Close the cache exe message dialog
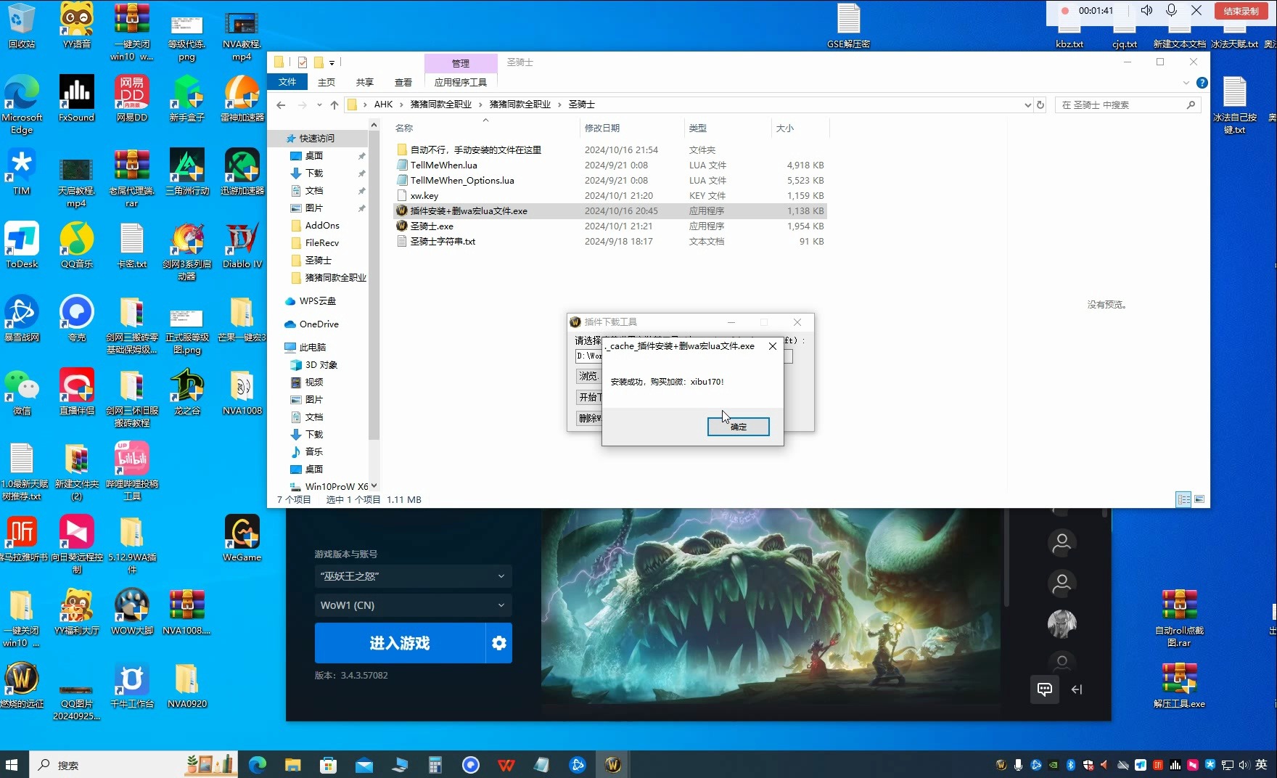This screenshot has width=1277, height=778. click(x=773, y=346)
